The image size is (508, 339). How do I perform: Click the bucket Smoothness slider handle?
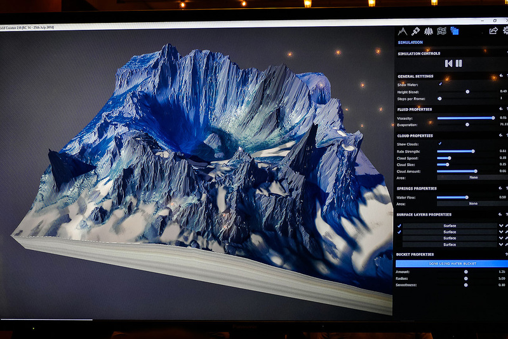pos(466,285)
